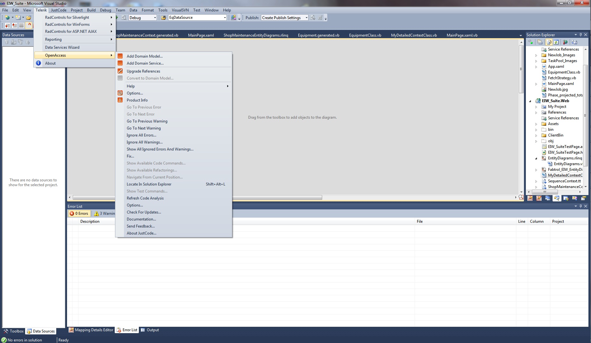Open the Create Publish Settings dropdown
The width and height of the screenshot is (591, 343).
click(x=285, y=17)
